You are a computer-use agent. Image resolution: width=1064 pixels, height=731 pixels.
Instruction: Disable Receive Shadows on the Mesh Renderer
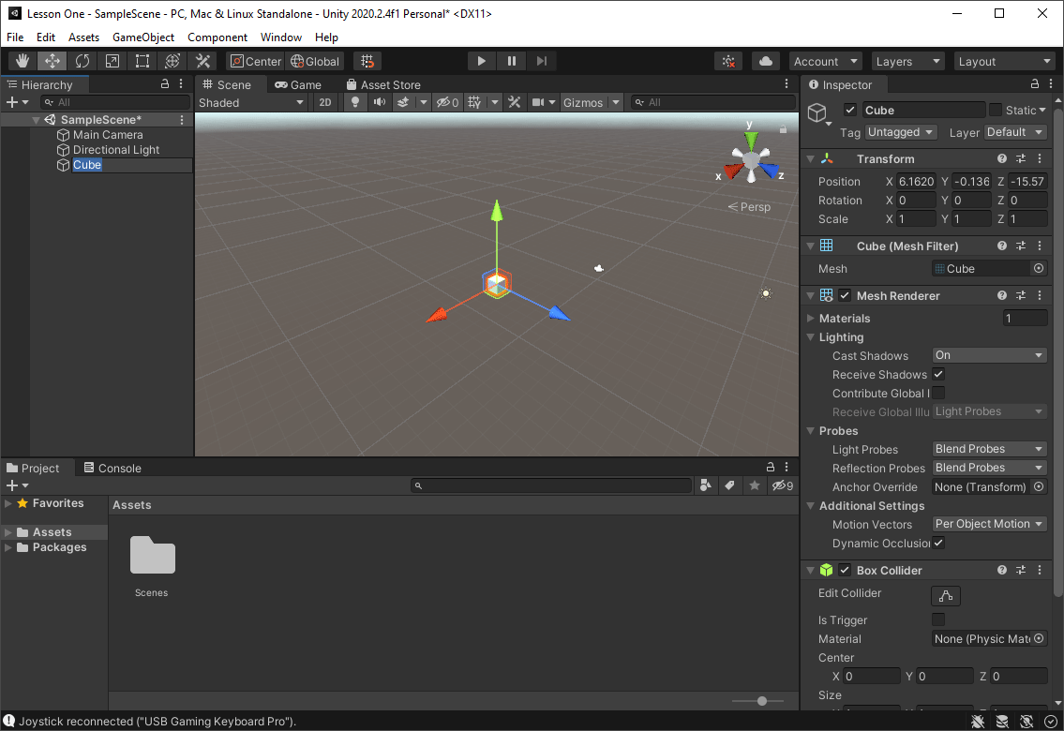(x=937, y=374)
